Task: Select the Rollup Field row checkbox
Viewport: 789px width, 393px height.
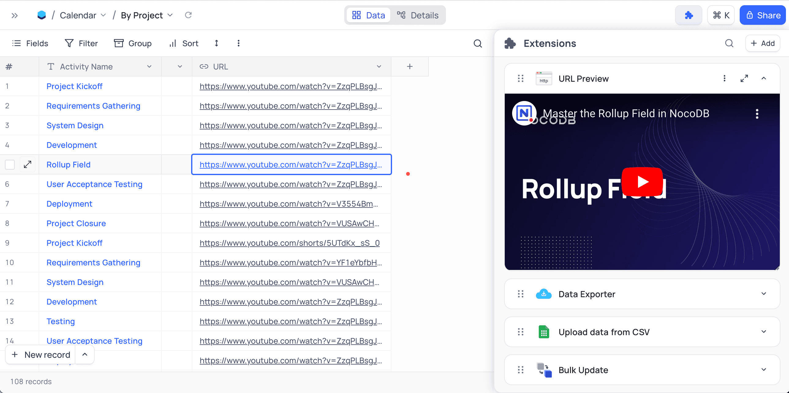Action: click(x=9, y=164)
